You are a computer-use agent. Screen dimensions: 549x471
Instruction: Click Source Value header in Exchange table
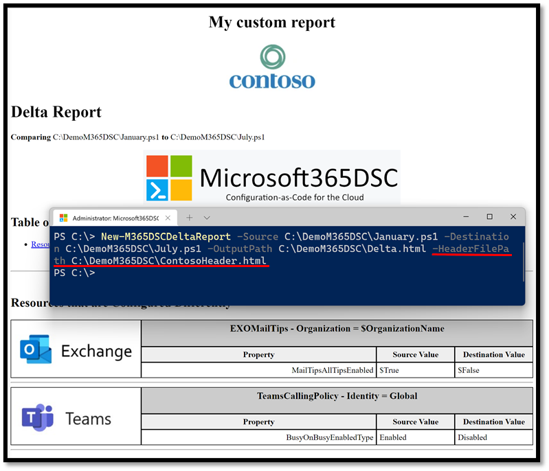point(415,354)
